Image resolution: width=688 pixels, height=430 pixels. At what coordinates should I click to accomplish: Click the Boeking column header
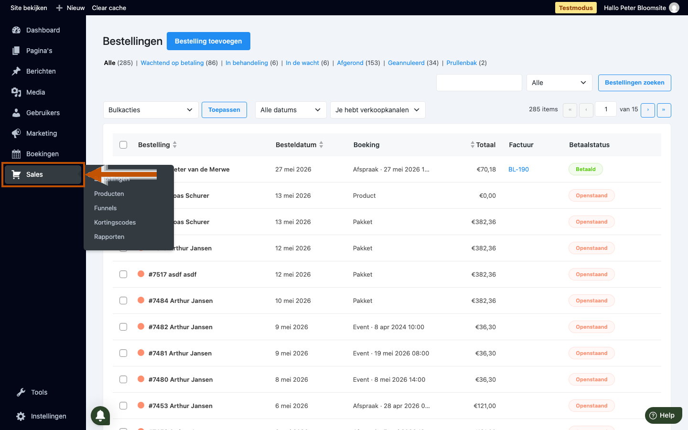point(366,145)
